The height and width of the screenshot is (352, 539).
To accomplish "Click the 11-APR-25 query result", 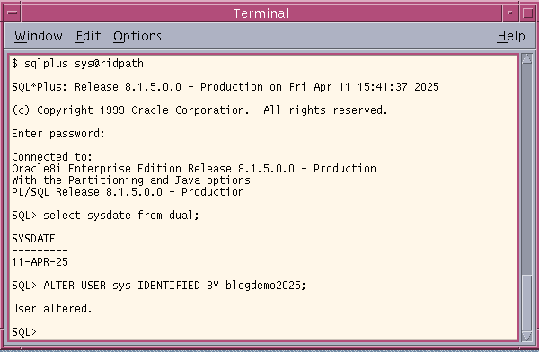I will point(40,262).
